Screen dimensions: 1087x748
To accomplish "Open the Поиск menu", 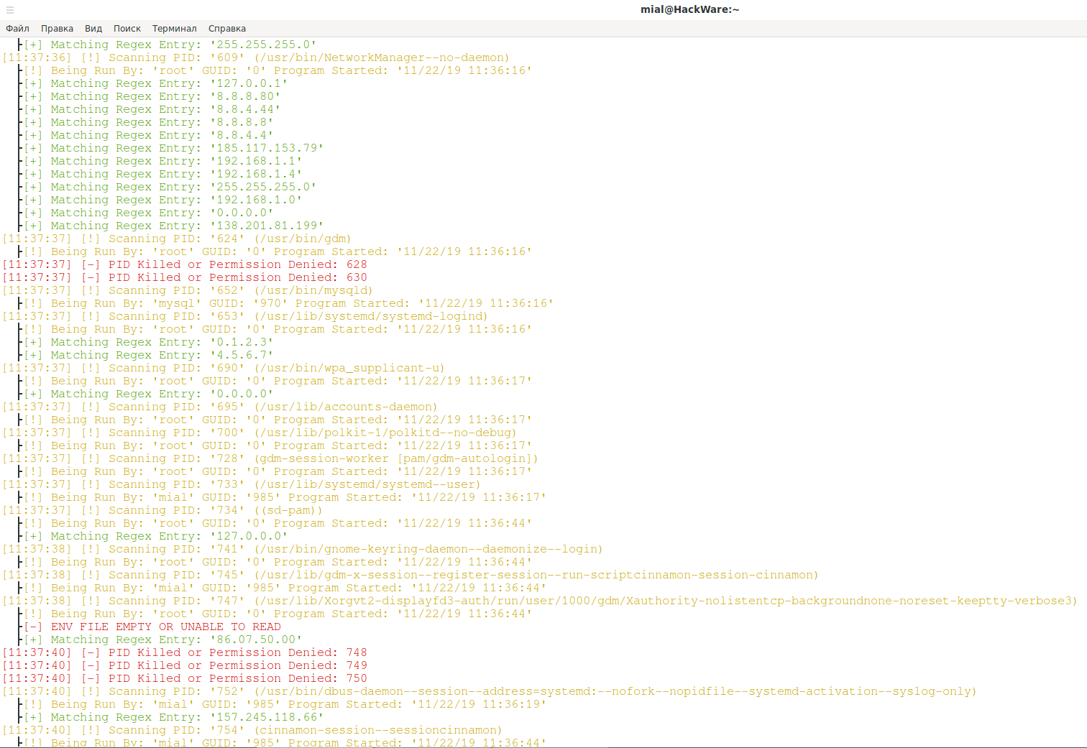I will (127, 29).
